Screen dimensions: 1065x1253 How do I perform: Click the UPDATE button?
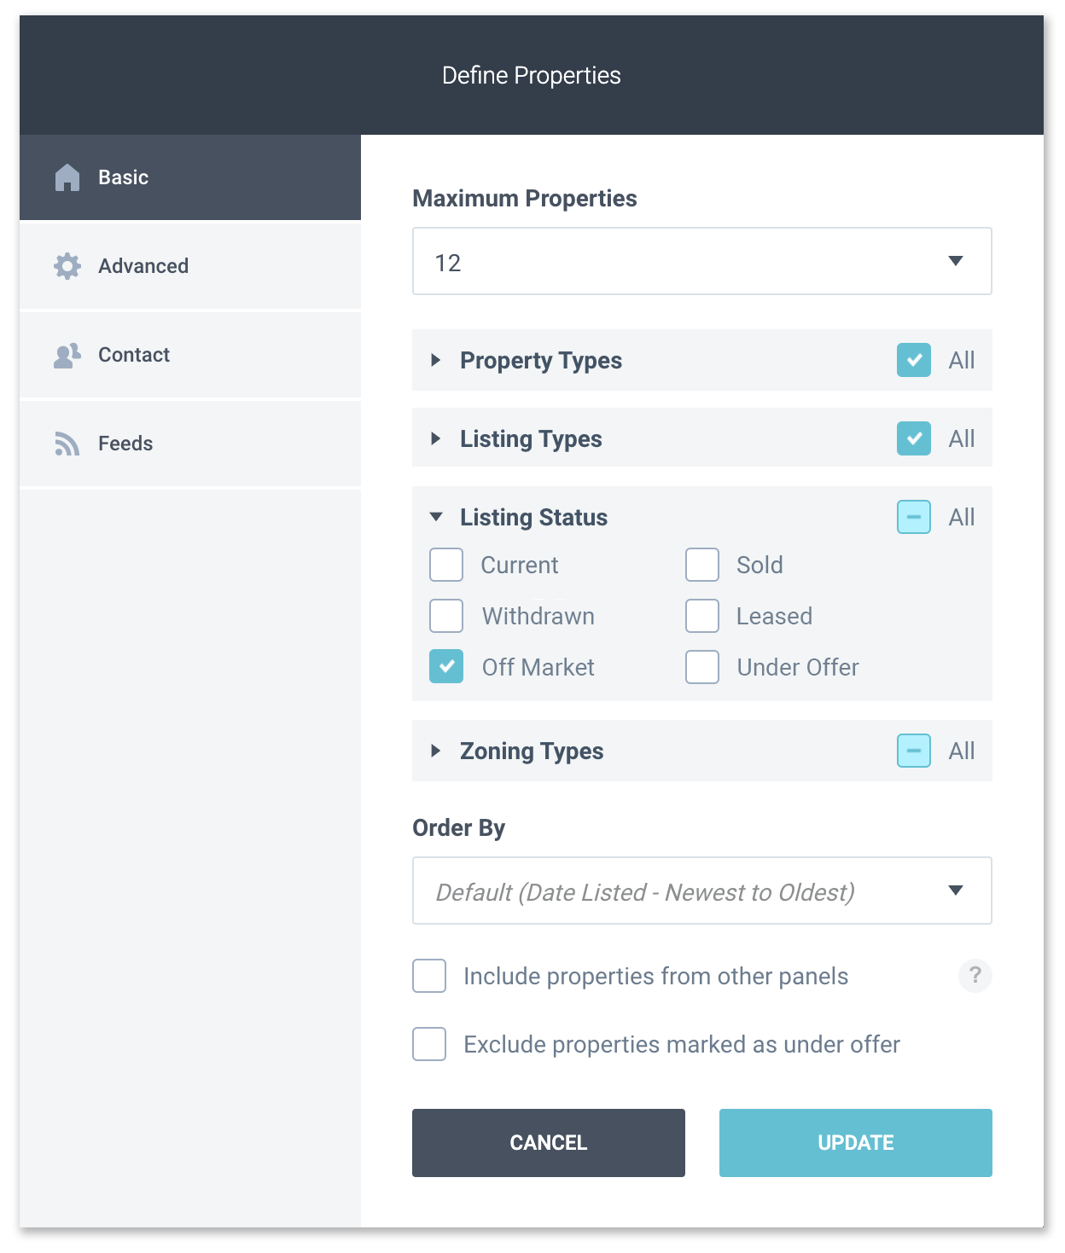pyautogui.click(x=856, y=1143)
